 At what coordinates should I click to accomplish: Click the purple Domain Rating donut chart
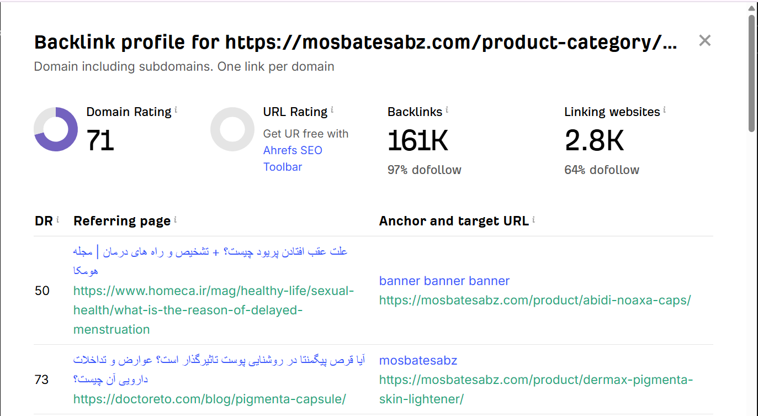56,129
